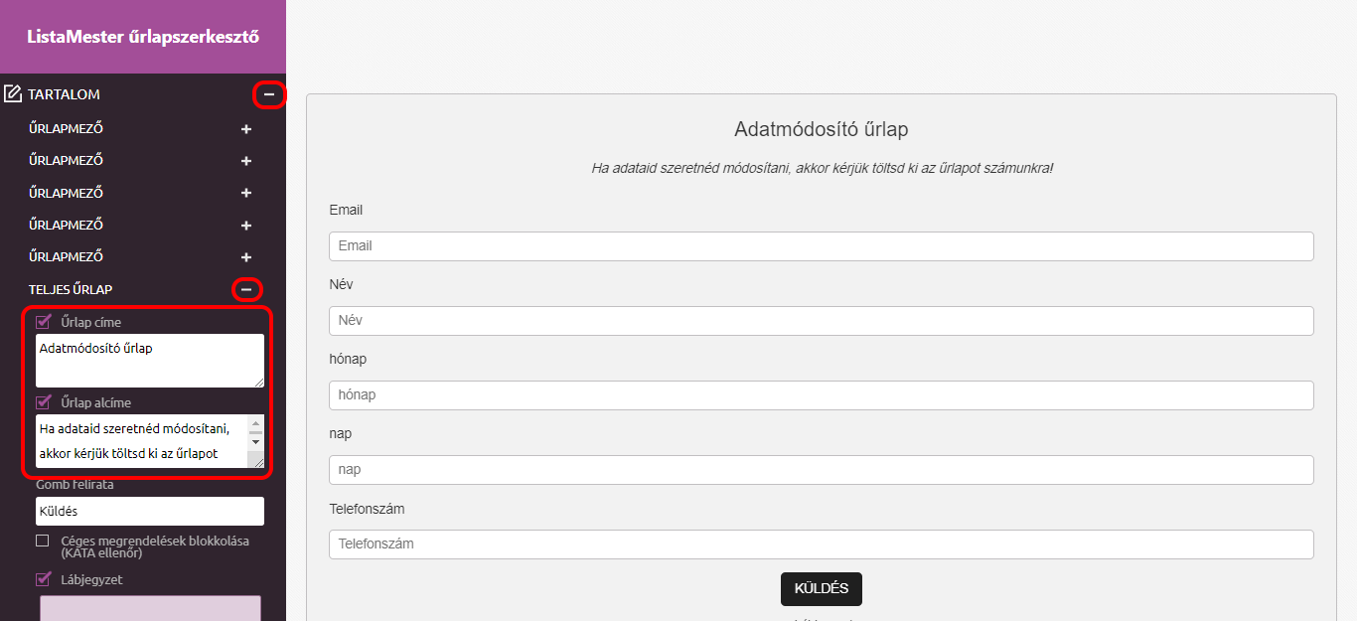Screen dimensions: 1357x621
Task: Click into the Email input field
Action: (822, 246)
